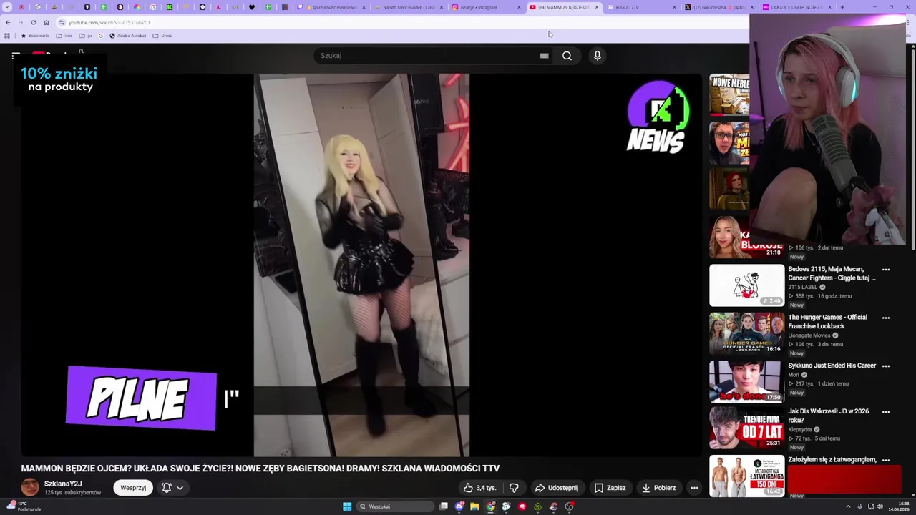The image size is (916, 515).
Task: Open the SzklanaY2J channel avatar
Action: coord(30,487)
